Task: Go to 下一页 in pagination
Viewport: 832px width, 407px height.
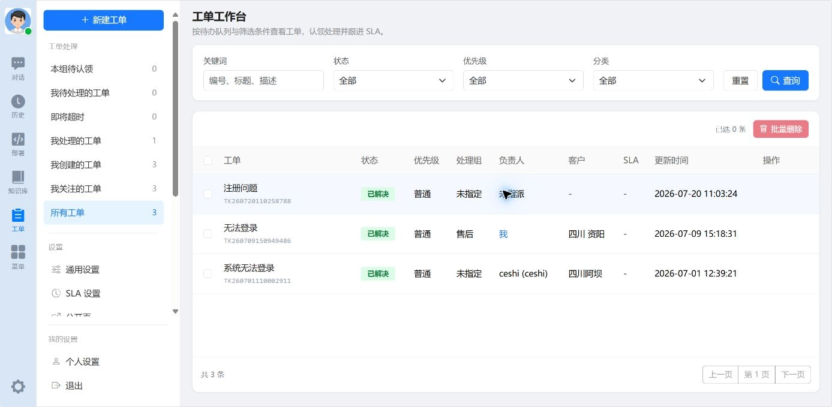Action: [x=793, y=375]
